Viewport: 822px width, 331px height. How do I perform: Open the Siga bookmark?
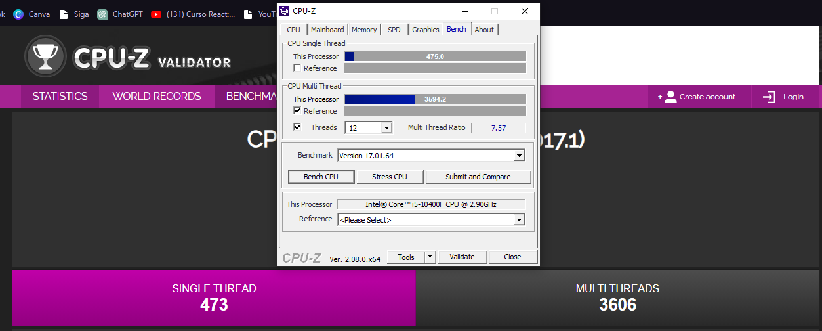pyautogui.click(x=74, y=14)
